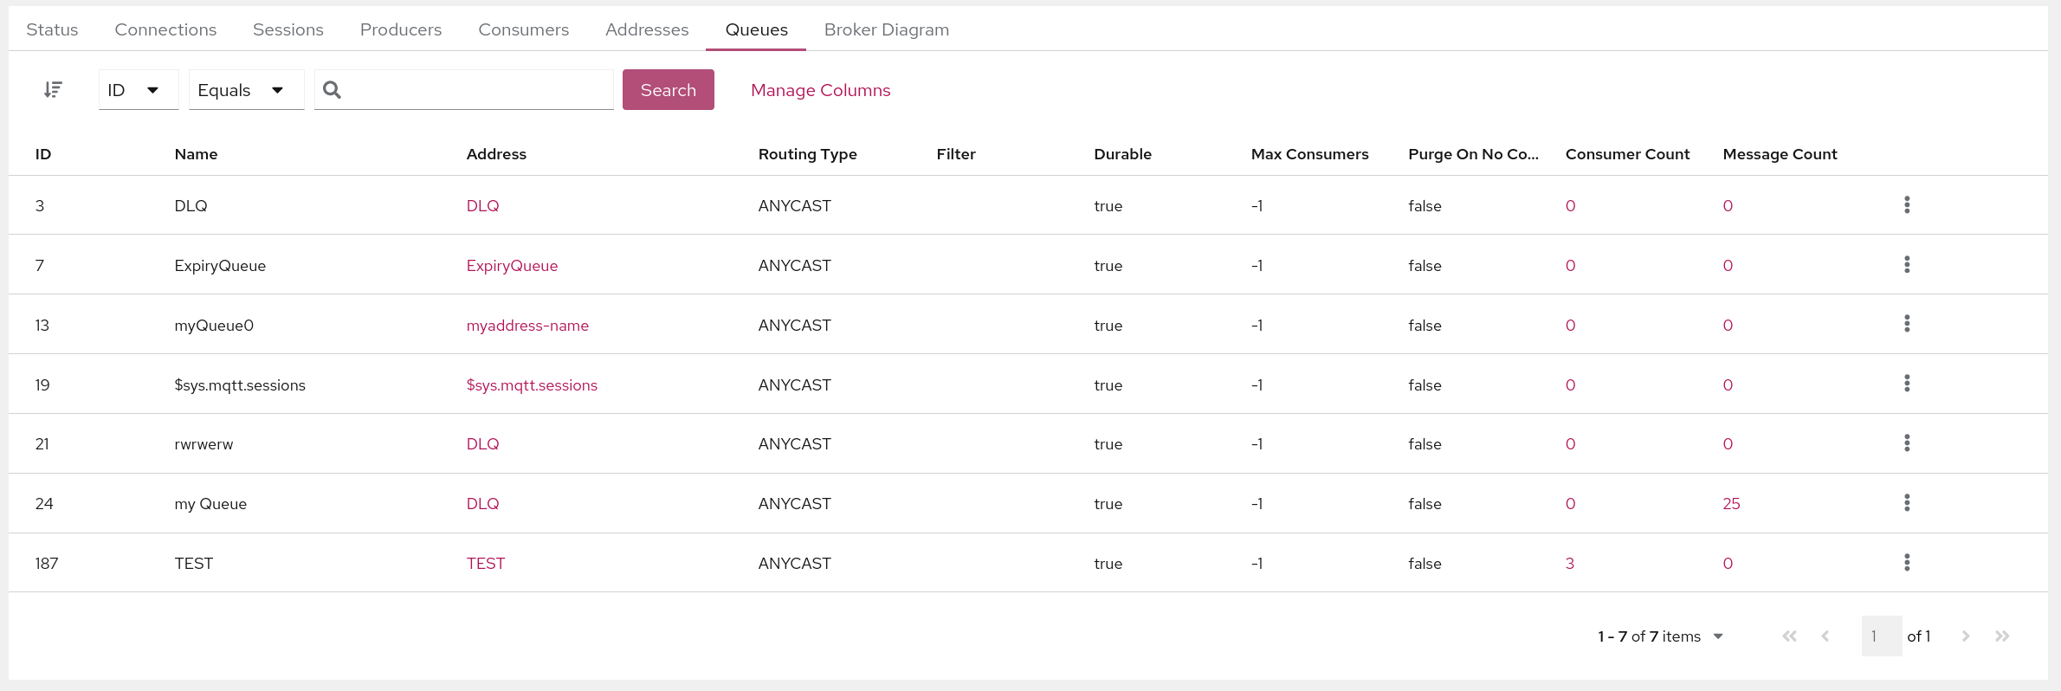Open the Equals operator dropdown
The image size is (2061, 691).
pyautogui.click(x=245, y=90)
